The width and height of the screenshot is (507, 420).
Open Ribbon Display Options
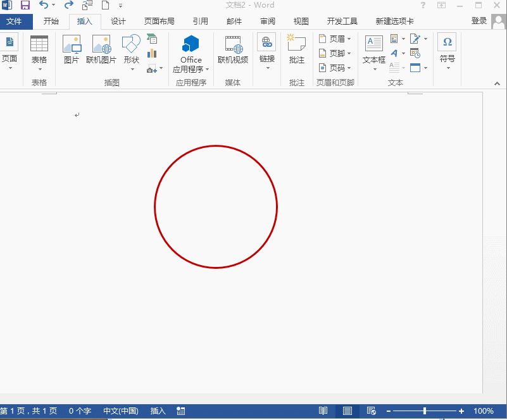[x=441, y=5]
